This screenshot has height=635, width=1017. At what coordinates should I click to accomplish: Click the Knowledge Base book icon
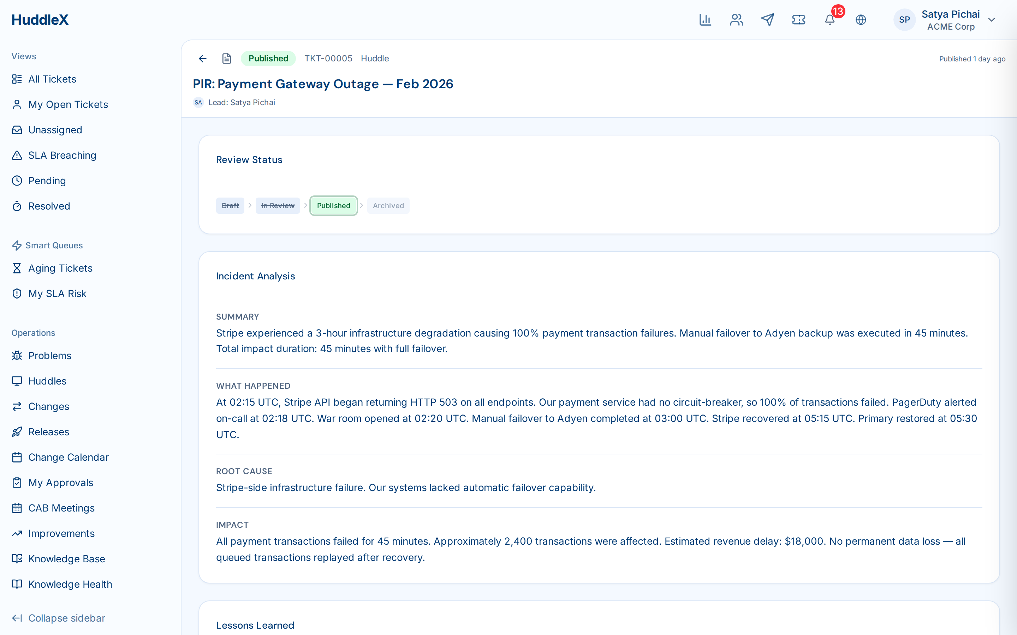tap(17, 559)
